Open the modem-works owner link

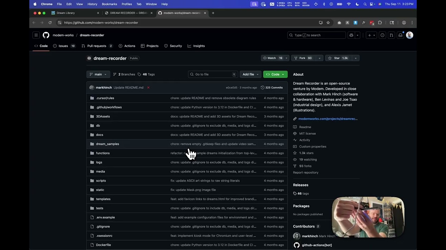tap(63, 35)
